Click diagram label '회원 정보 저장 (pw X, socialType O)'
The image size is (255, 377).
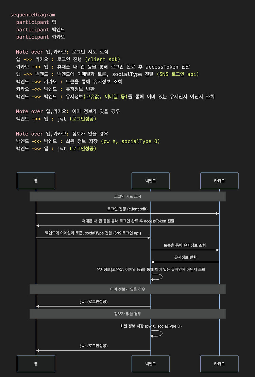coord(151,326)
